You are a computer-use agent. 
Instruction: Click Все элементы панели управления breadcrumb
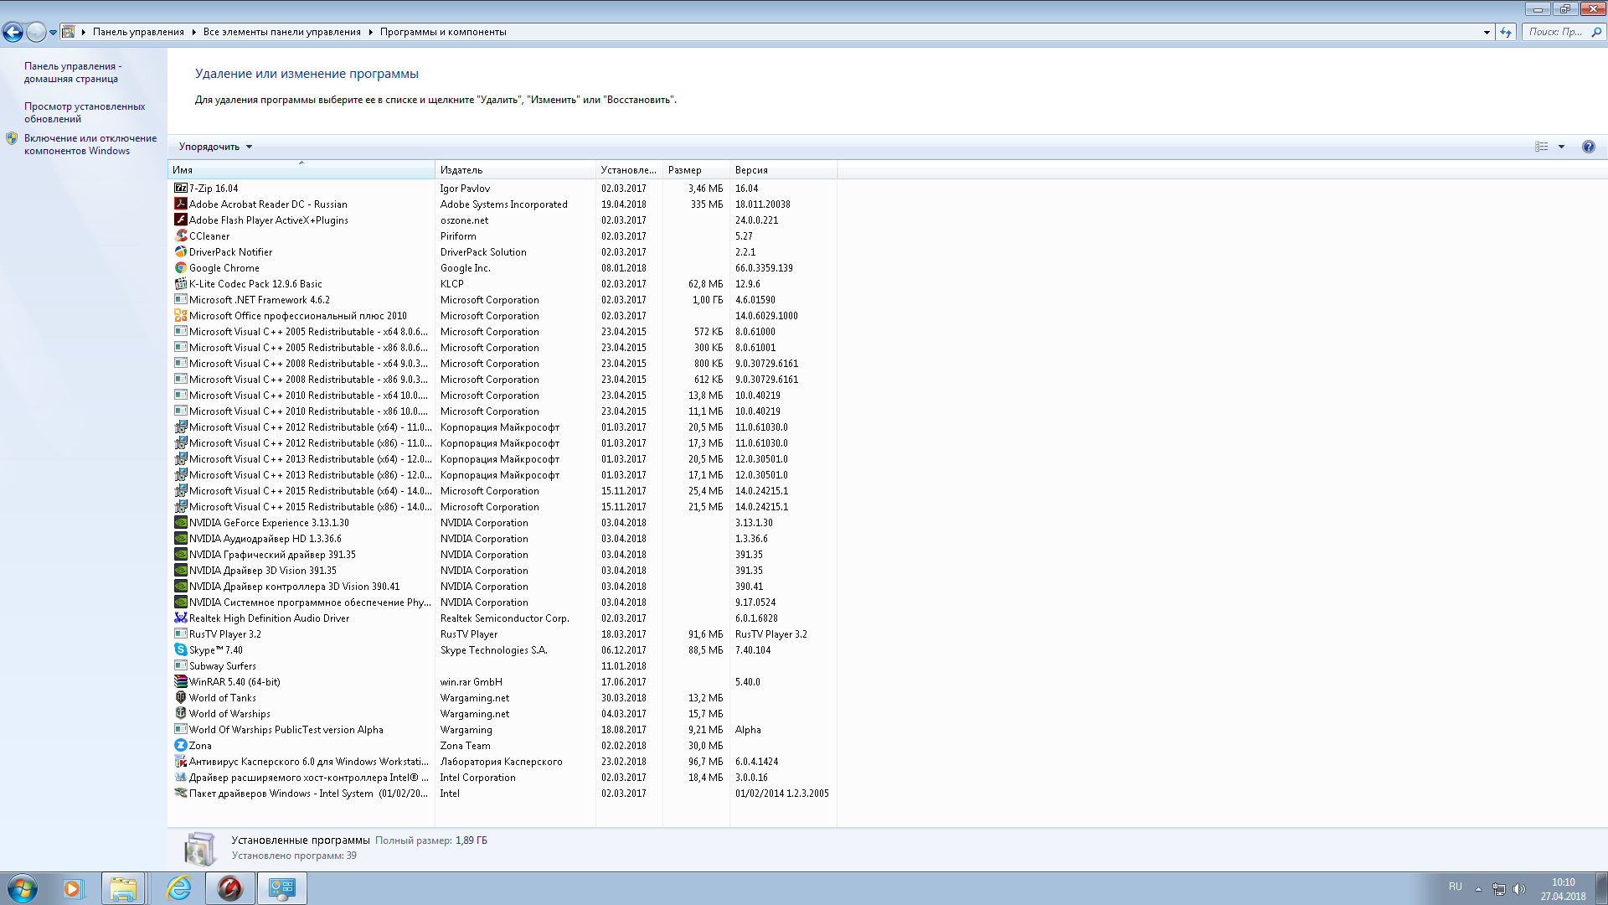[281, 32]
